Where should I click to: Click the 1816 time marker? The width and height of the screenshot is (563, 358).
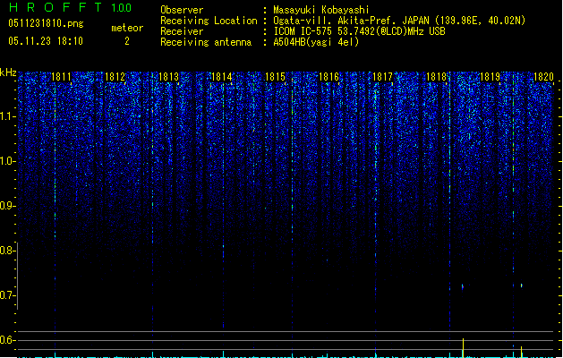pyautogui.click(x=328, y=77)
